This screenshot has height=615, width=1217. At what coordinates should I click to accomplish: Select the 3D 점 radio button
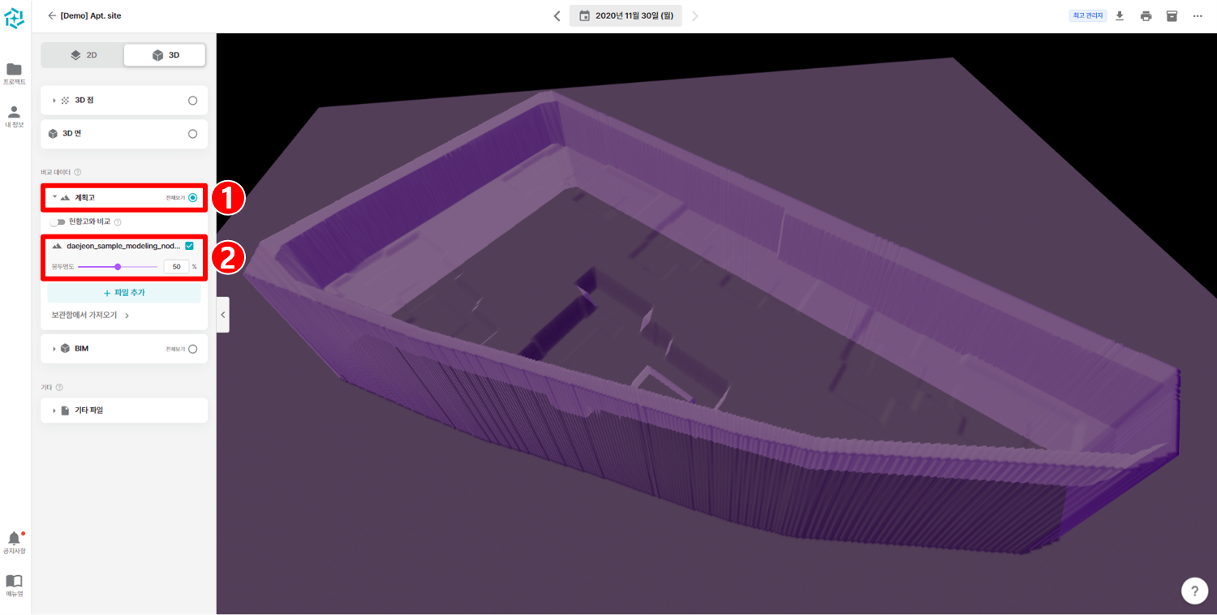click(192, 101)
